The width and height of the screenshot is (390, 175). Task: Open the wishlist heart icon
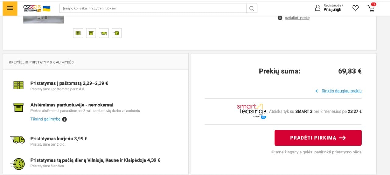[x=356, y=8]
